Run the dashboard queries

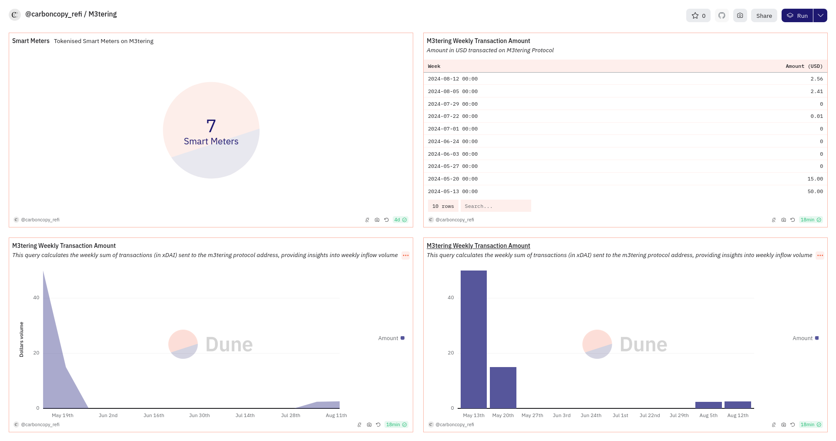(797, 16)
